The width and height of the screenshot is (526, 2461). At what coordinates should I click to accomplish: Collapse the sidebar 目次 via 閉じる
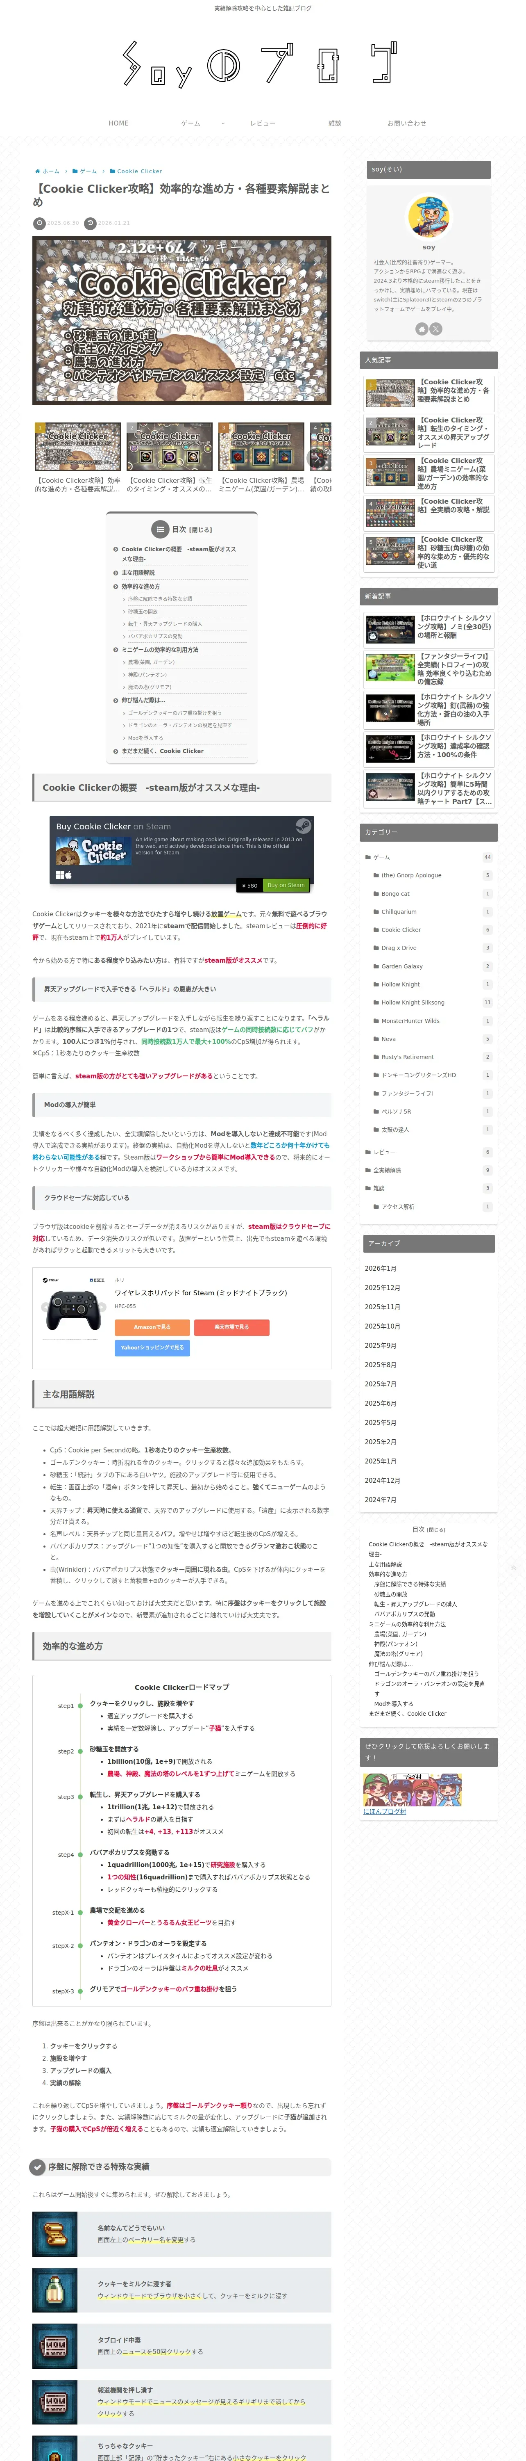[x=436, y=1530]
